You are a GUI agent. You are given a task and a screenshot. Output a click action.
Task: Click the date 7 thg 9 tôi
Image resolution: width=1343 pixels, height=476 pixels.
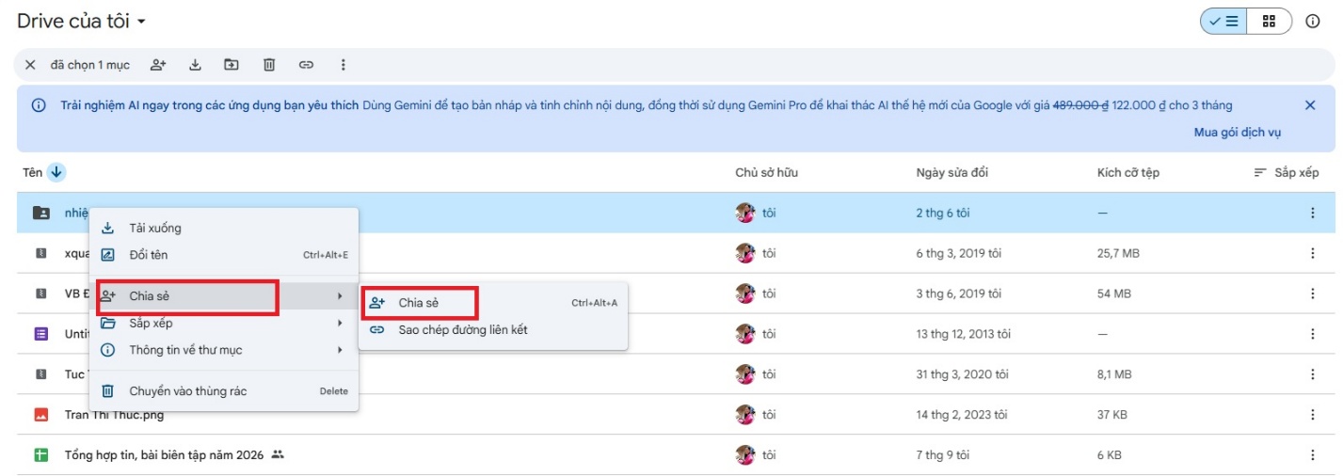click(x=943, y=455)
